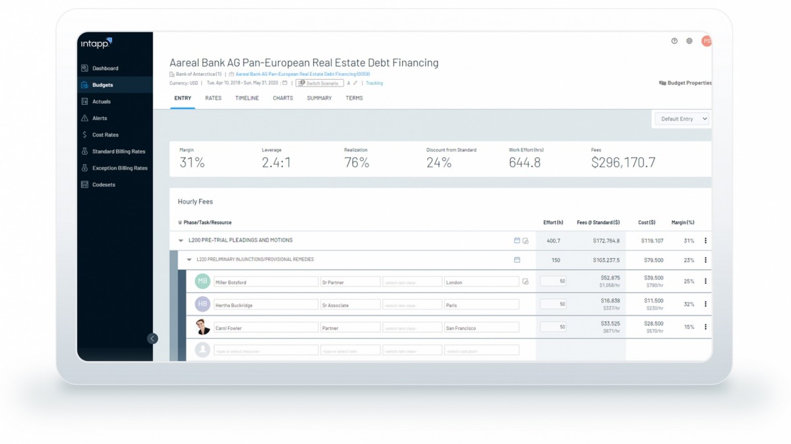The image size is (791, 444).
Task: Open the Dashboard icon in sidebar
Action: click(84, 69)
